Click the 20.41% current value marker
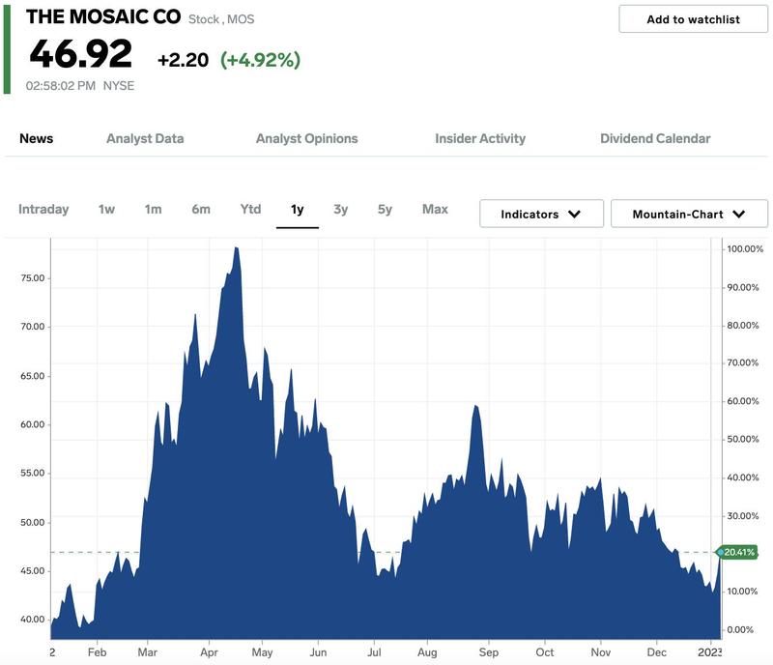Image resolution: width=773 pixels, height=665 pixels. 738,552
